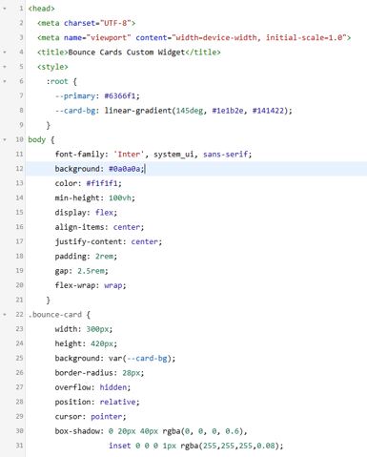Click the rgba(255,255,255,0.08) value
The width and height of the screenshot is (367, 457).
pos(230,446)
